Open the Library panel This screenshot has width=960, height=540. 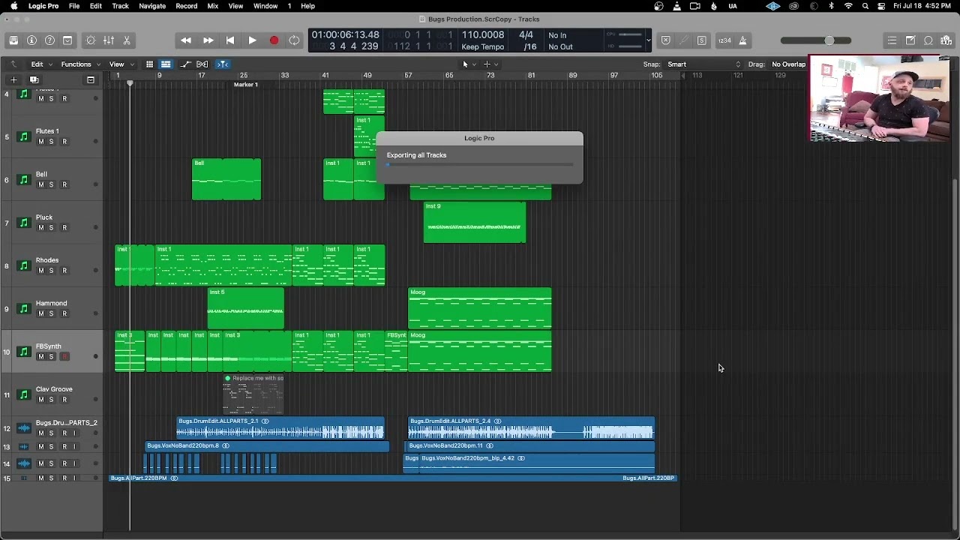[x=13, y=40]
